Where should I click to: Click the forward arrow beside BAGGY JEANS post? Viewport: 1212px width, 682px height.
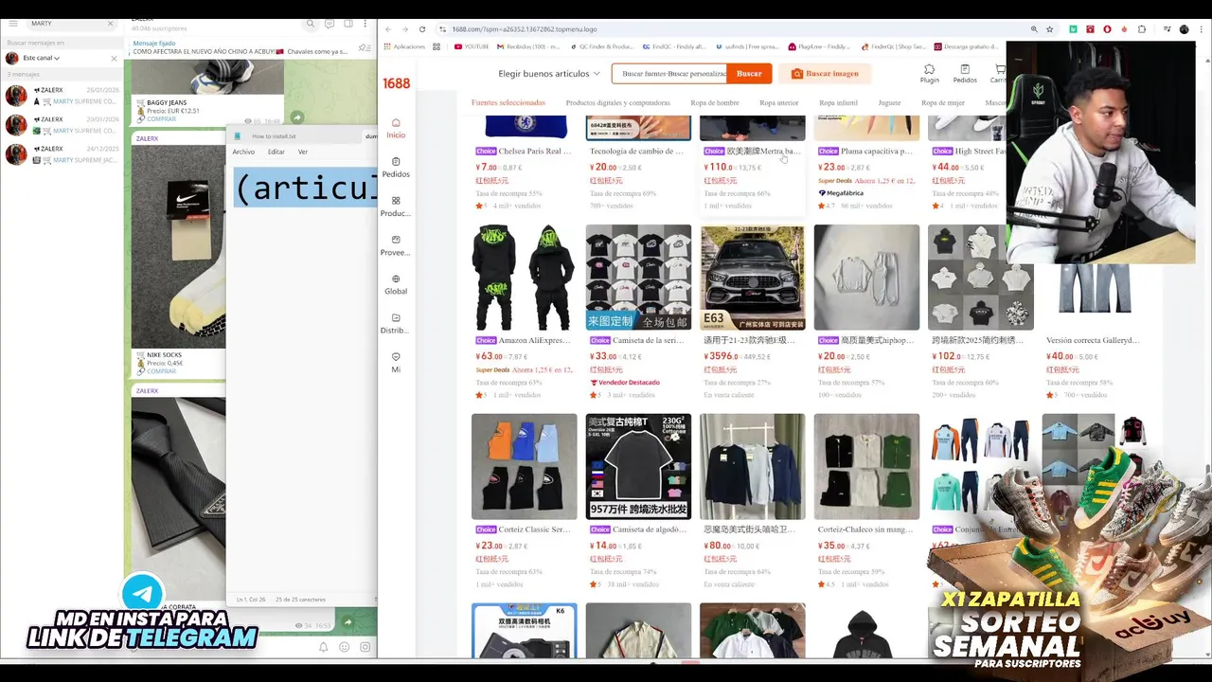(x=296, y=117)
